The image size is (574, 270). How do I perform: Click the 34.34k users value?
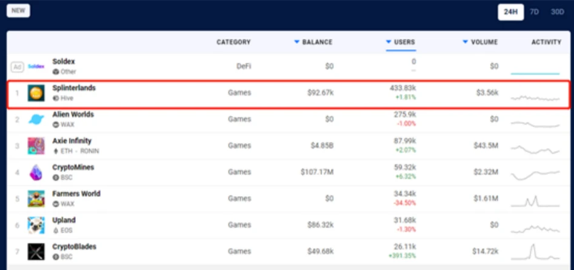point(405,194)
